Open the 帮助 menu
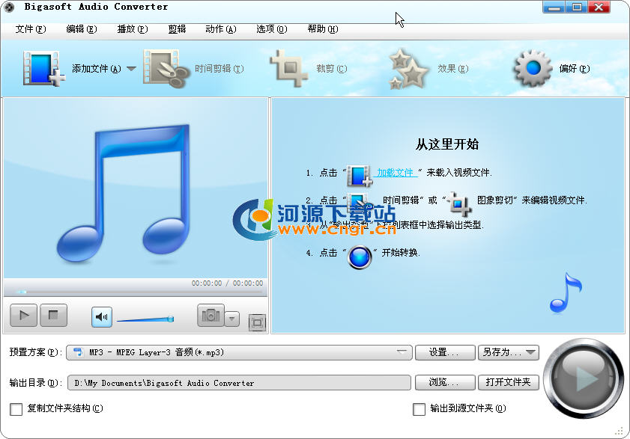The image size is (630, 439). tap(322, 29)
